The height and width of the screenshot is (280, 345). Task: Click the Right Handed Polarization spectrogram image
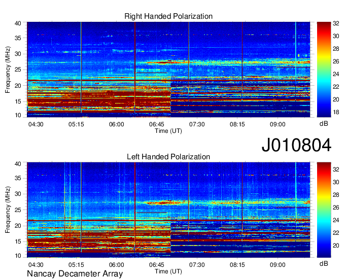[x=168, y=69]
